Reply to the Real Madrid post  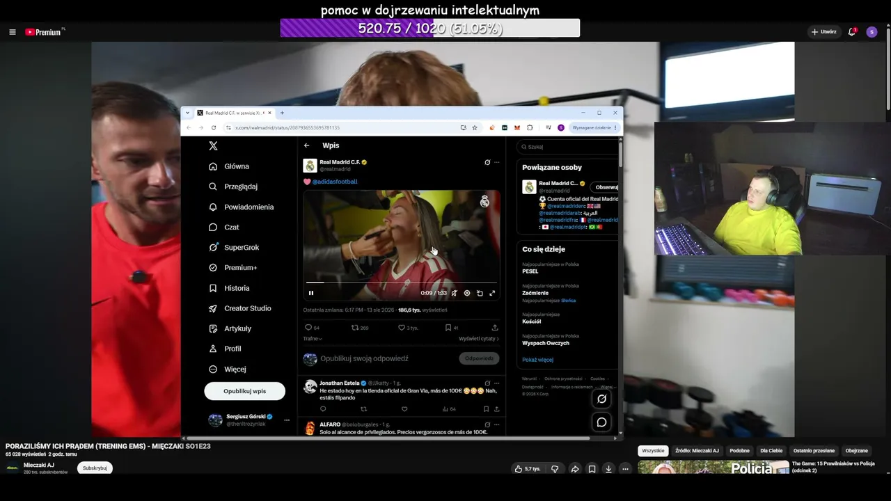point(308,328)
